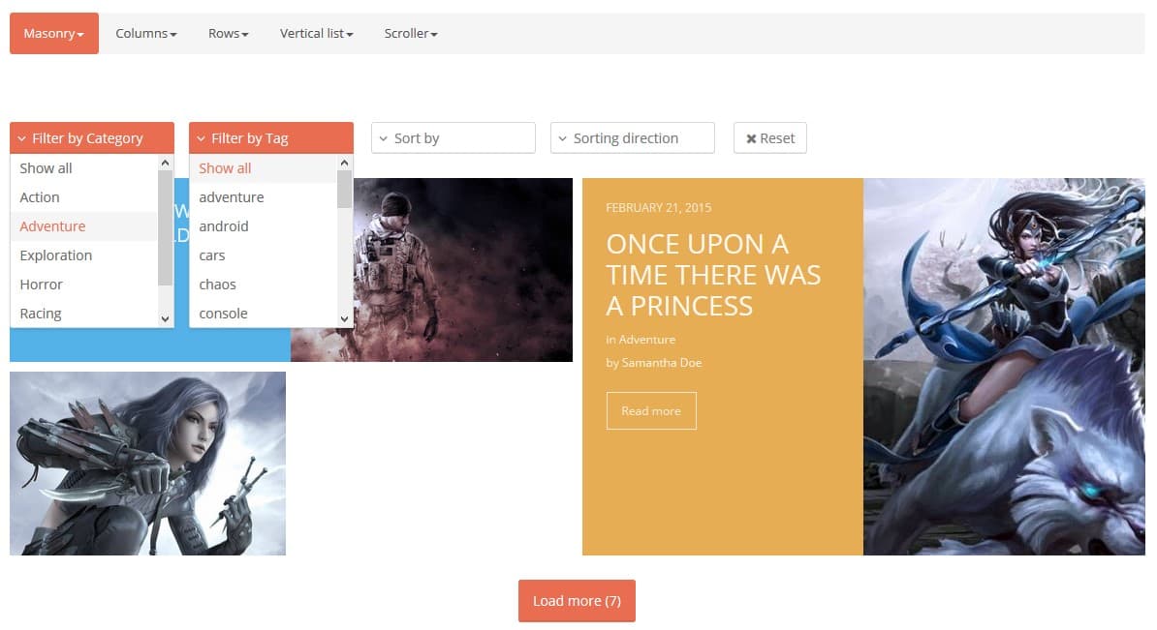Choose the cars tag
The image size is (1157, 630).
click(264, 255)
